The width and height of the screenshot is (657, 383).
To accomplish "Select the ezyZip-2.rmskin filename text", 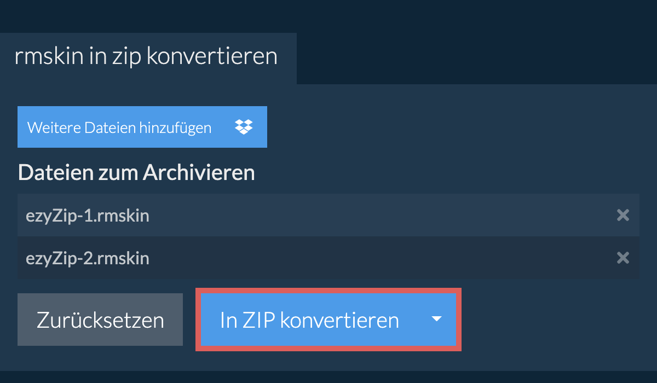I will click(88, 258).
